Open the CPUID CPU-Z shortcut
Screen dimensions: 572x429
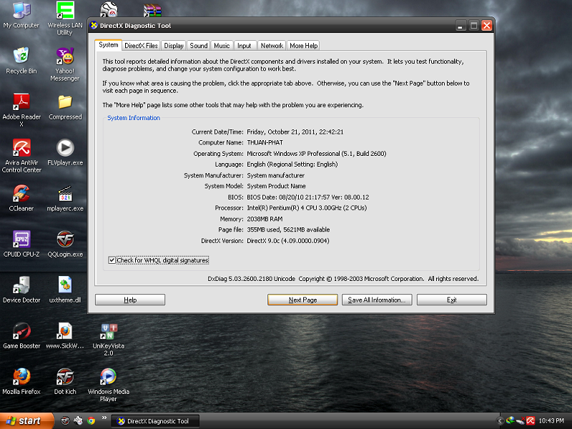coord(21,240)
